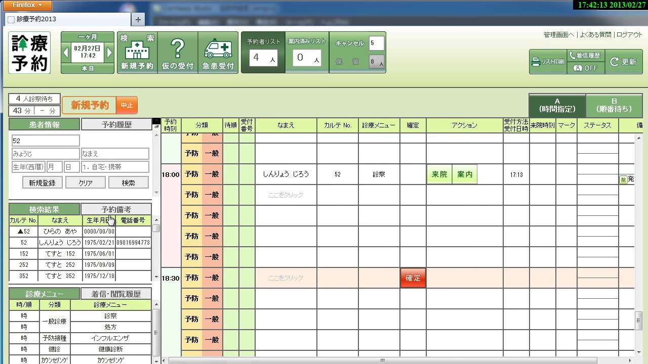Select 健康診断 menu item

[x=110, y=349]
